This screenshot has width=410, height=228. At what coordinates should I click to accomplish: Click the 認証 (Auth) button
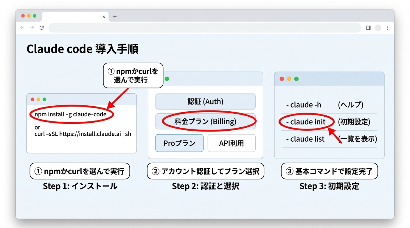(x=205, y=101)
